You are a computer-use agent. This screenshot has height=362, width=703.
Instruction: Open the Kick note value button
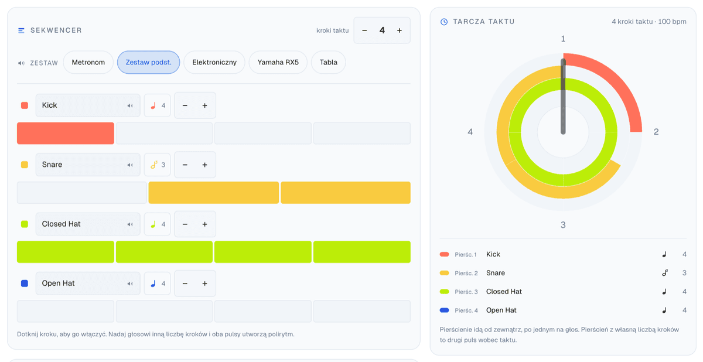point(157,105)
